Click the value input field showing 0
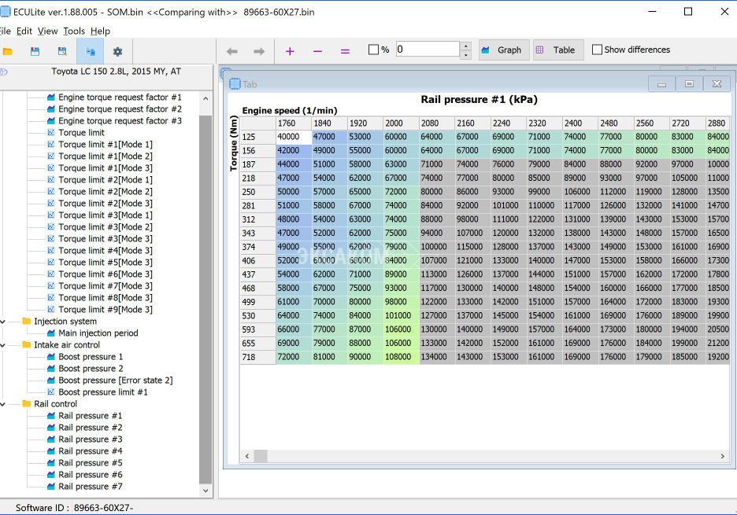This screenshot has height=515, width=737. 427,50
